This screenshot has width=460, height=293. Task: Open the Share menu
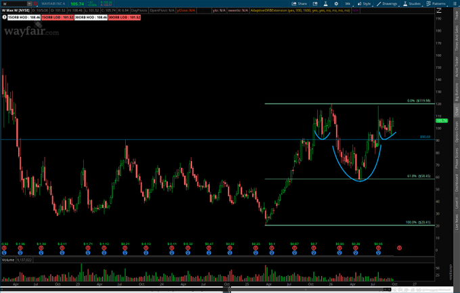click(299, 4)
